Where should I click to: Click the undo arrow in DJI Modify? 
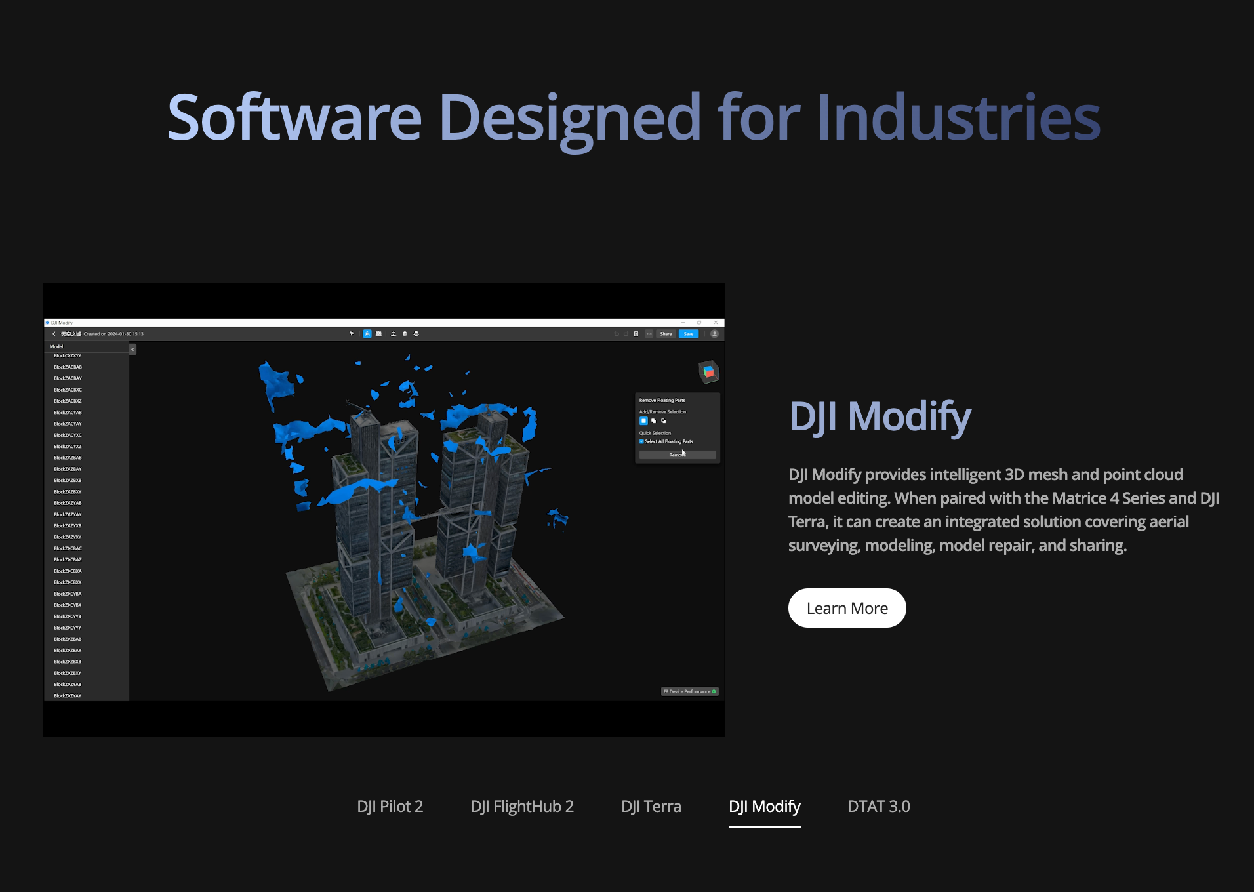click(617, 334)
